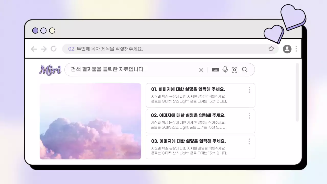Screen dimensions: 327x184
Task: Bookmark the page with the star icon
Action: coord(271,49)
